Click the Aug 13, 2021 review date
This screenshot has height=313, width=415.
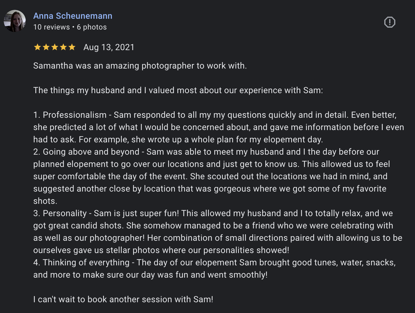click(x=109, y=47)
